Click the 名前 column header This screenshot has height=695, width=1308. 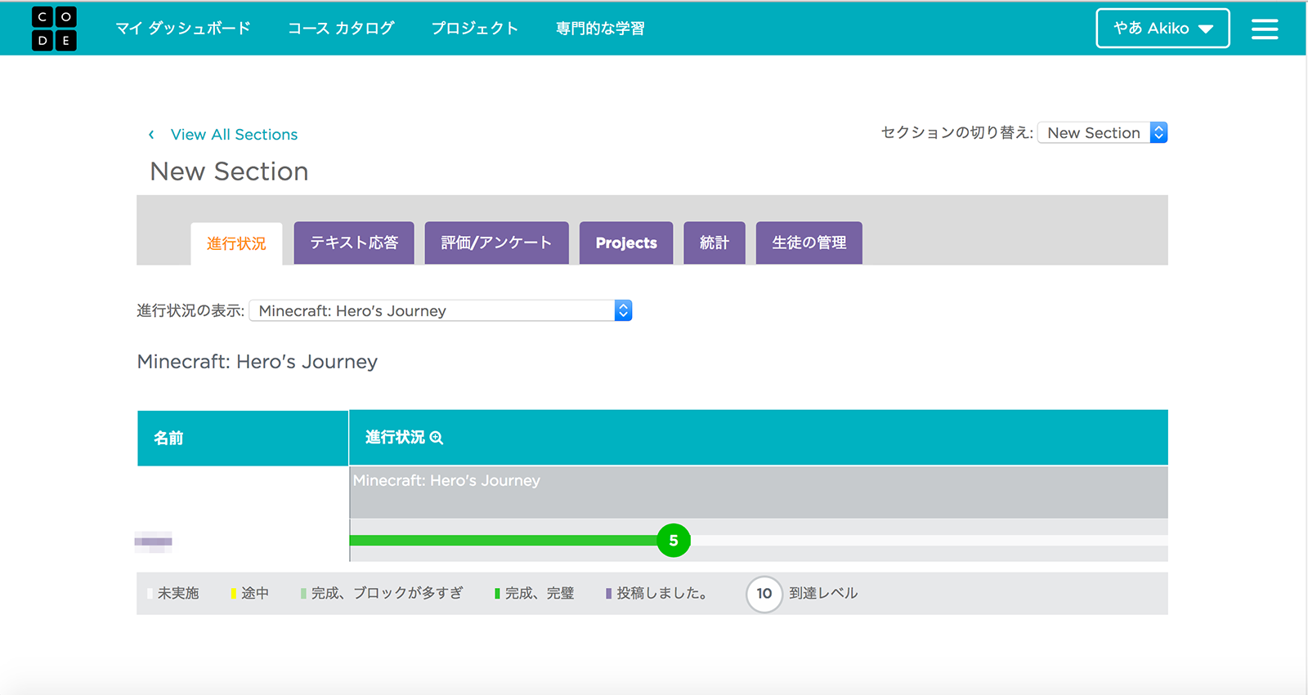pyautogui.click(x=243, y=439)
